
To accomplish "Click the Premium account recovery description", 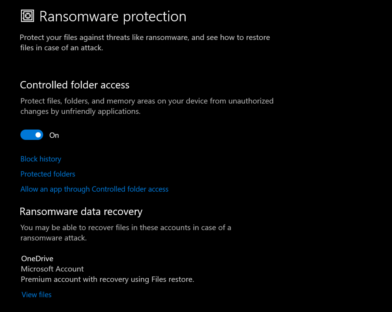I will (x=107, y=279).
